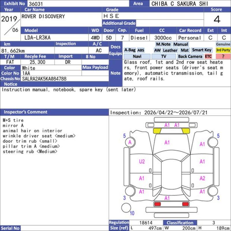Screen dimensions: 231x231
Task: Click the A-Bag equipment badge
Action: 130,50
